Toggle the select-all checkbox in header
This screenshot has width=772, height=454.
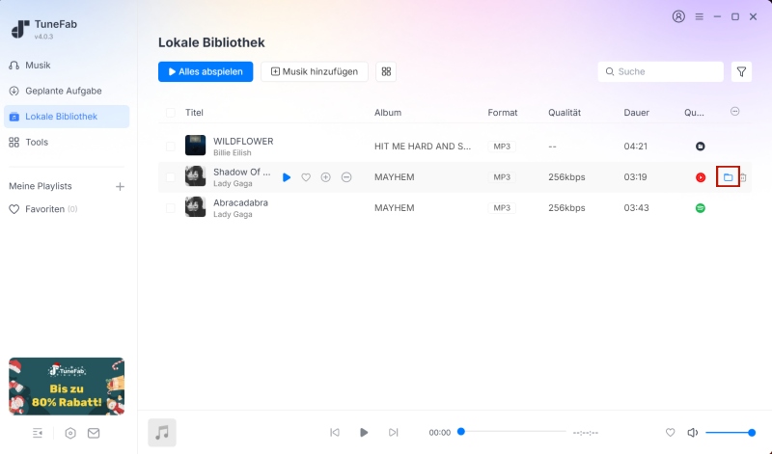pos(171,113)
